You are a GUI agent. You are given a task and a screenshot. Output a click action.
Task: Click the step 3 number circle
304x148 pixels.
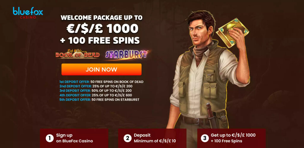pos(205,138)
